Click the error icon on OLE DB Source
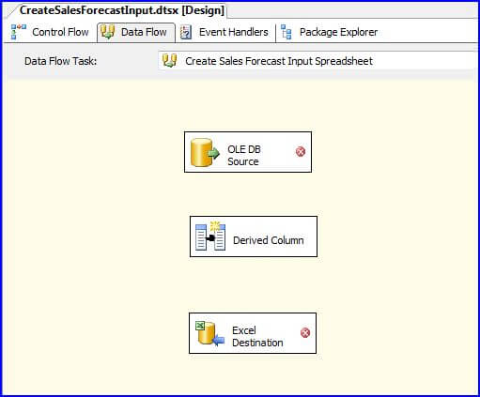This screenshot has height=397, width=480. tap(301, 152)
